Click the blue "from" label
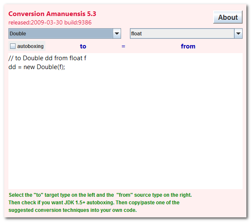The height and width of the screenshot is (222, 251). click(x=188, y=46)
